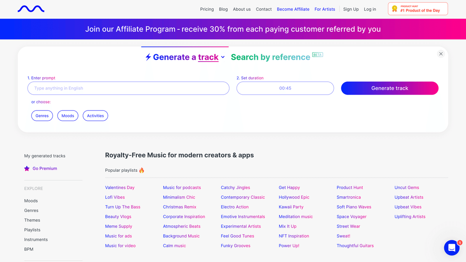Open the Genres chooser
This screenshot has height=262, width=466.
pos(42,115)
